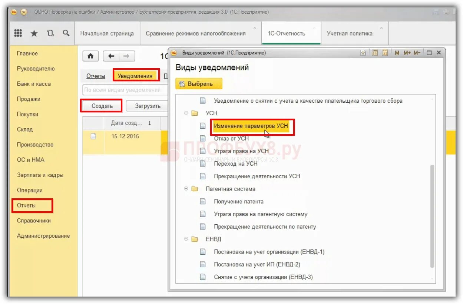This screenshot has width=463, height=304.
Task: Select Изменение параметров УСН
Action: 251,126
